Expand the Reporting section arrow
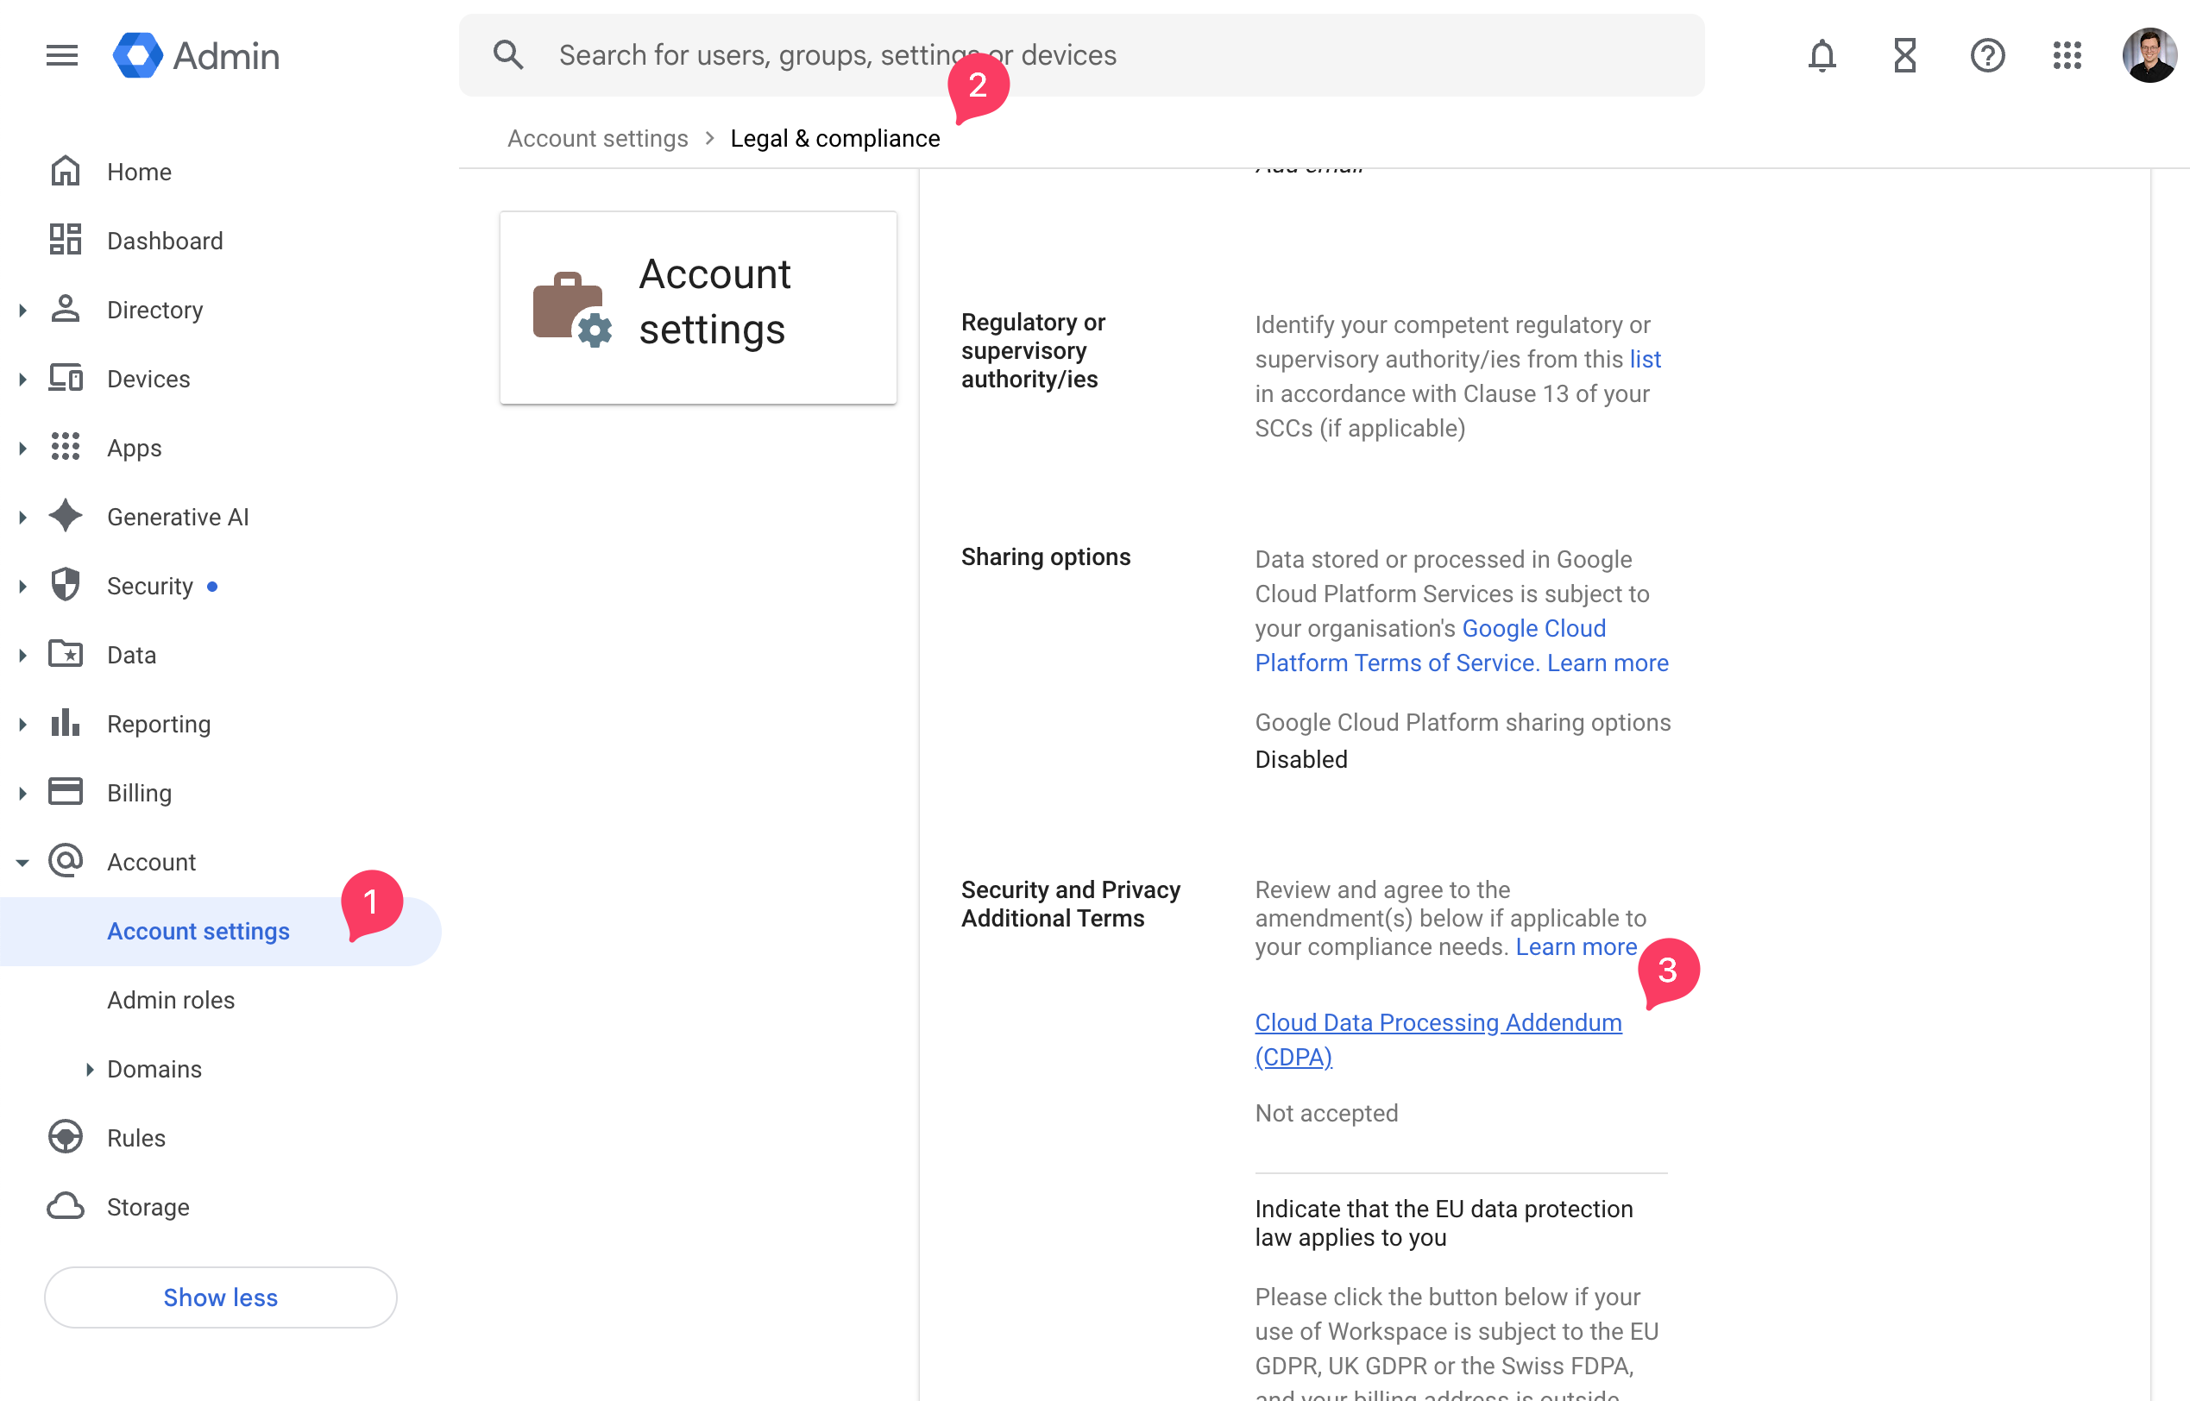2190x1401 pixels. [22, 724]
